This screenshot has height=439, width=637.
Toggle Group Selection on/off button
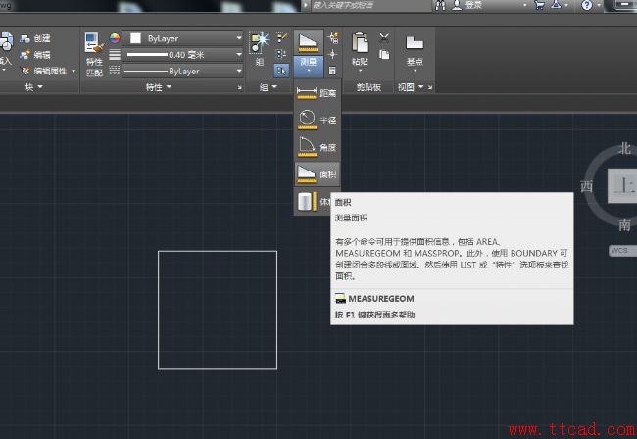click(281, 71)
